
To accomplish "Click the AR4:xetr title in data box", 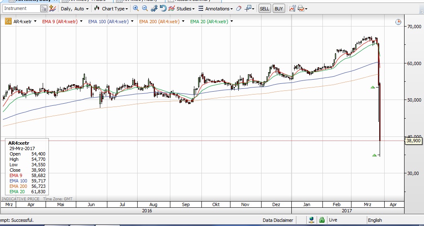I will [19, 143].
